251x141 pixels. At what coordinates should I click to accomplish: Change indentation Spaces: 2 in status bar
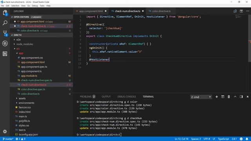196,139
